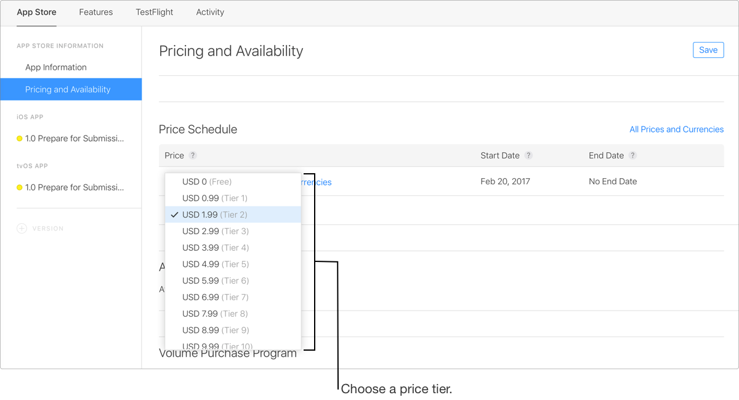The height and width of the screenshot is (400, 739).
Task: Switch to the Features tab
Action: tap(96, 12)
